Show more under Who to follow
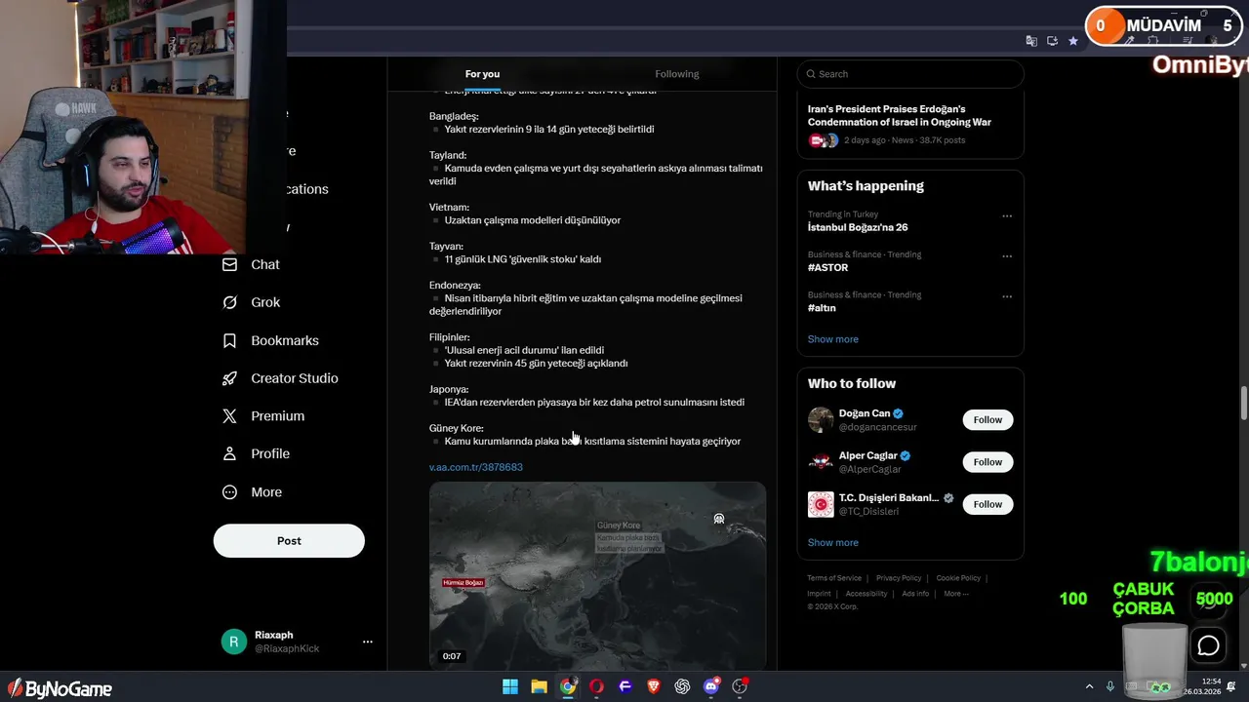This screenshot has height=702, width=1249. (x=833, y=543)
